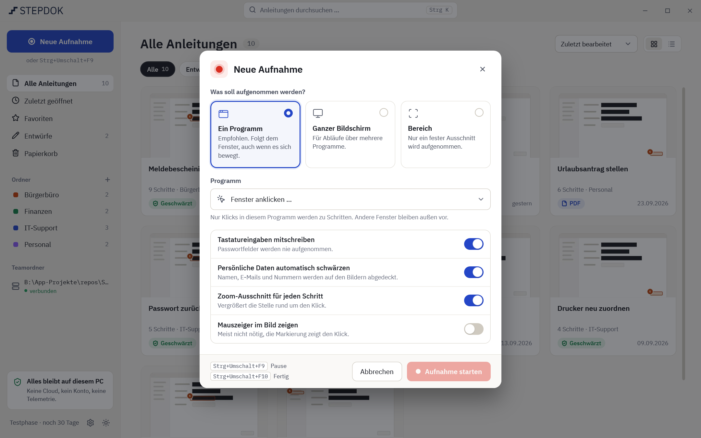
Task: Open Papierkorb in sidebar
Action: click(x=60, y=153)
